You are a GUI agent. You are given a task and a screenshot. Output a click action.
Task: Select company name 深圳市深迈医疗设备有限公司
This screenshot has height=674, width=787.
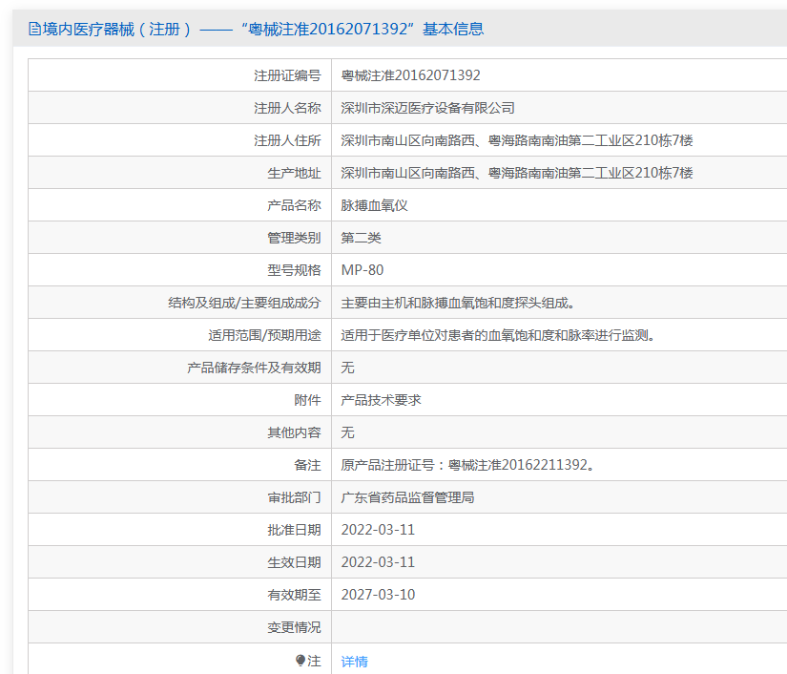427,108
